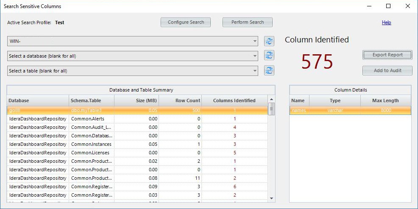Refresh the database list icon

pos(269,56)
